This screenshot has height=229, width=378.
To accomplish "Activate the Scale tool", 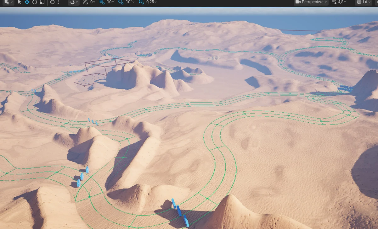I will (42, 2).
